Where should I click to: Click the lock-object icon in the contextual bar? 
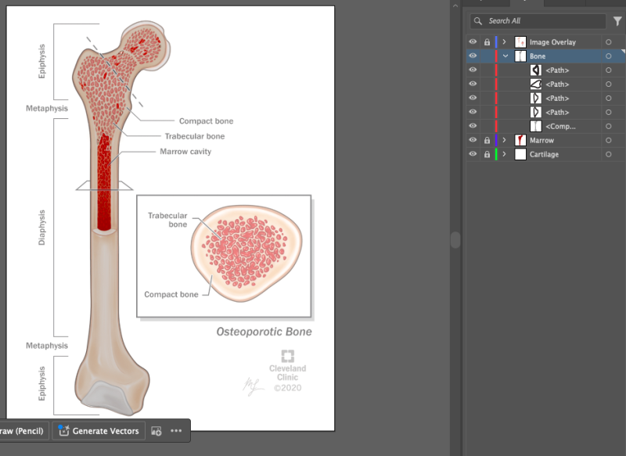(156, 431)
